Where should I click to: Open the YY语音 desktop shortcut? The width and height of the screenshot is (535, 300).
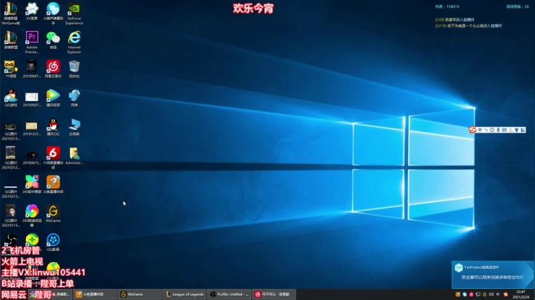click(x=10, y=69)
